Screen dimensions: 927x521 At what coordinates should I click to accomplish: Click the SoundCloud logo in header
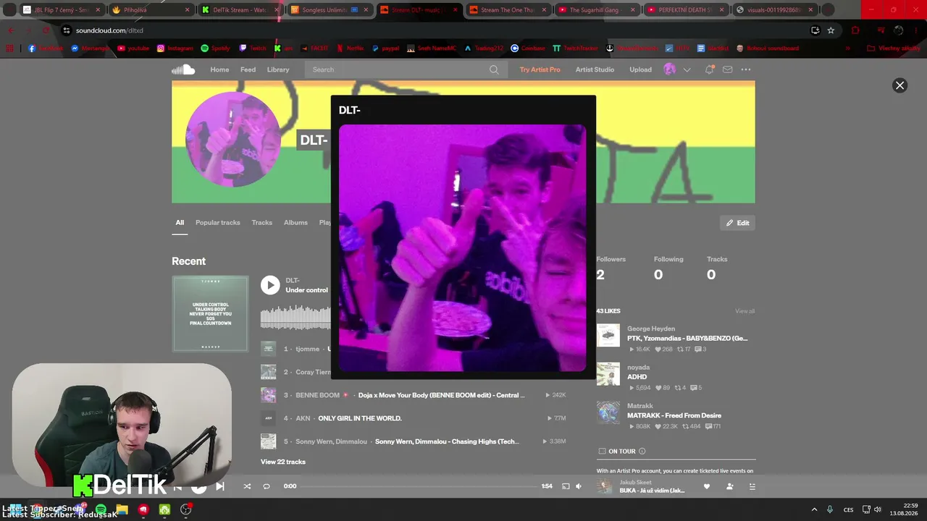(x=183, y=69)
